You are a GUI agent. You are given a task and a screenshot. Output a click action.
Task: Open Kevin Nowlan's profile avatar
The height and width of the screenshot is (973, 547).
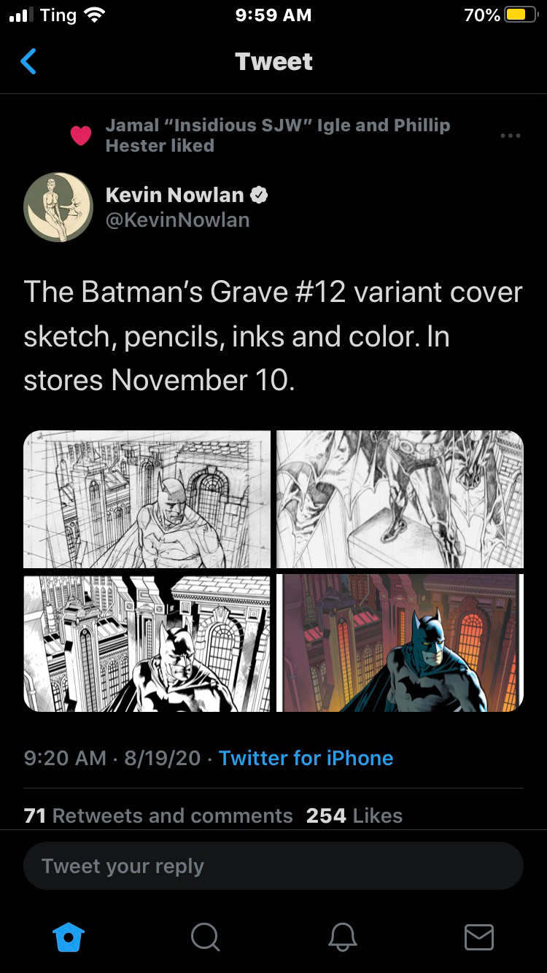(x=58, y=207)
